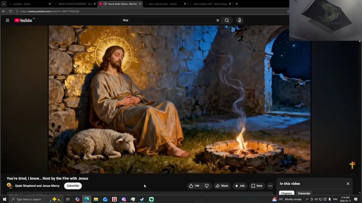Open 'elon musk ex wiFE - Search Images' tab
The image size is (362, 203).
210,4
